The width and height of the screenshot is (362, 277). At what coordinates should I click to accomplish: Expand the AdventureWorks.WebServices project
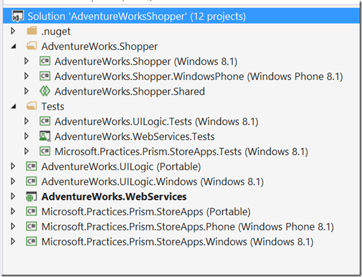pos(13,196)
